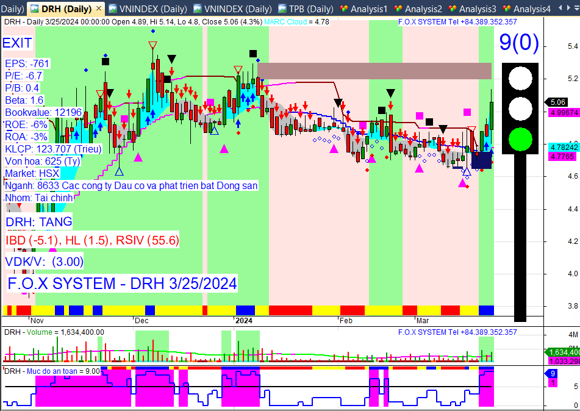Click the MARC Cloud = 4.78 indicator label
The width and height of the screenshot is (580, 411).
point(296,22)
